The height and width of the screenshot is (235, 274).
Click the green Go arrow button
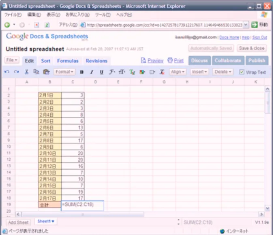(x=255, y=25)
